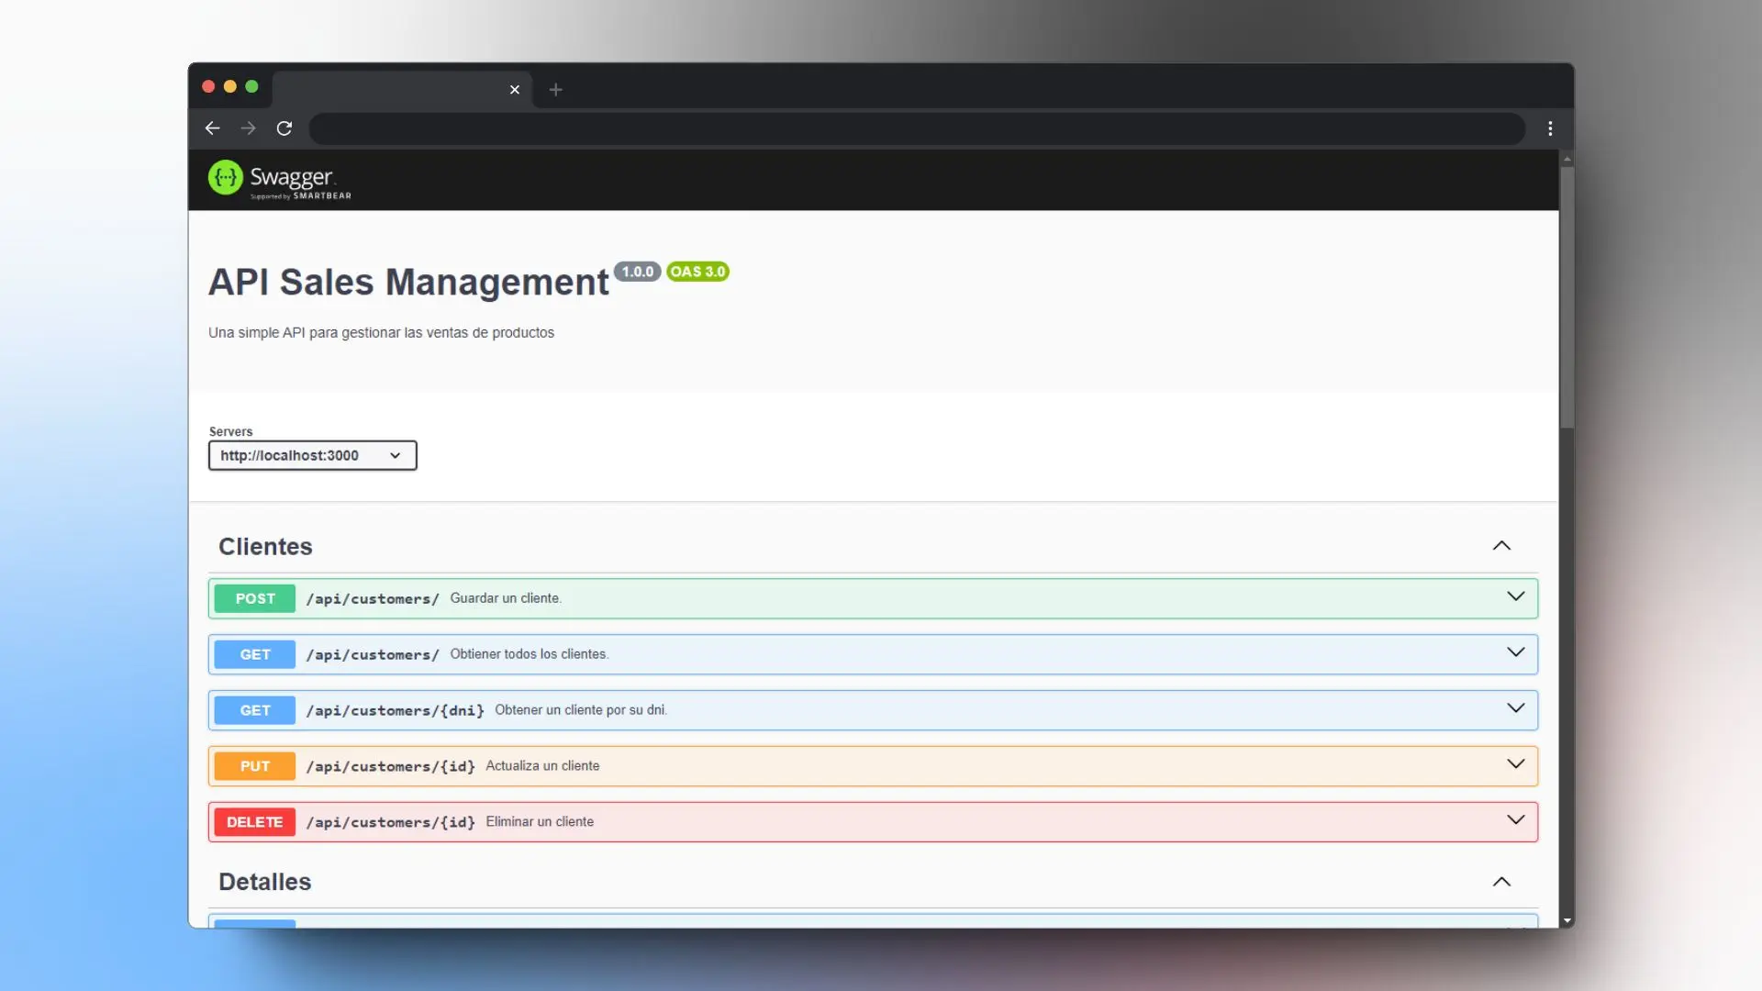Expand the PUT /api/customers/{id} endpoint
The height and width of the screenshot is (991, 1762).
coord(1517,763)
